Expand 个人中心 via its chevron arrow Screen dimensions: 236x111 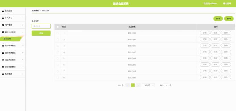click(23, 18)
